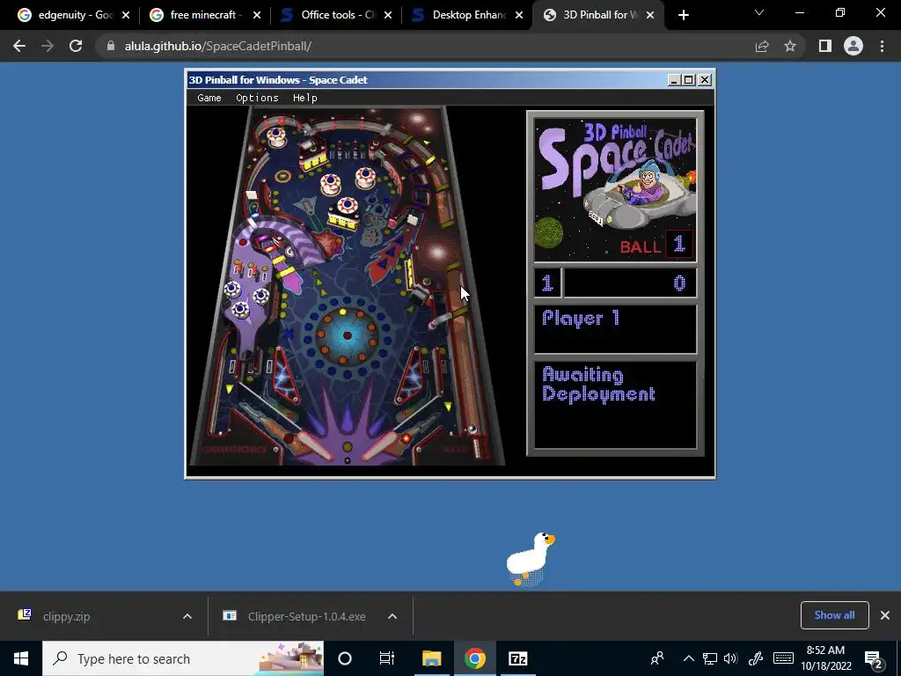This screenshot has height=676, width=901.
Task: Open the touch keyboard tray icon
Action: [x=783, y=658]
